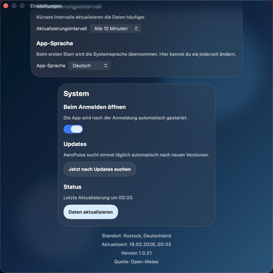273x273 pixels.
Task: Click the Einstellungen window title
Action: [x=46, y=6]
